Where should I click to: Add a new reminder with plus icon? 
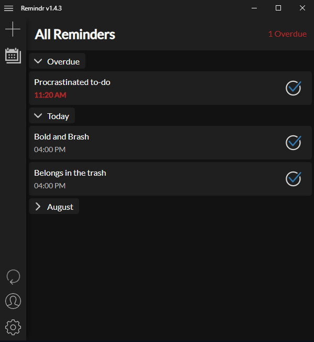click(13, 29)
